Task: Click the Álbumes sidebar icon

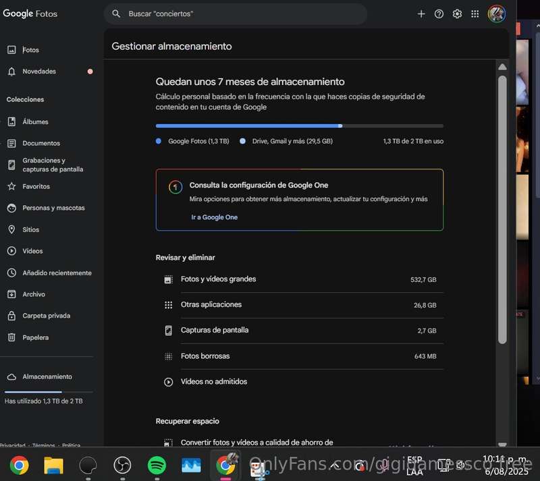Action: (11, 121)
